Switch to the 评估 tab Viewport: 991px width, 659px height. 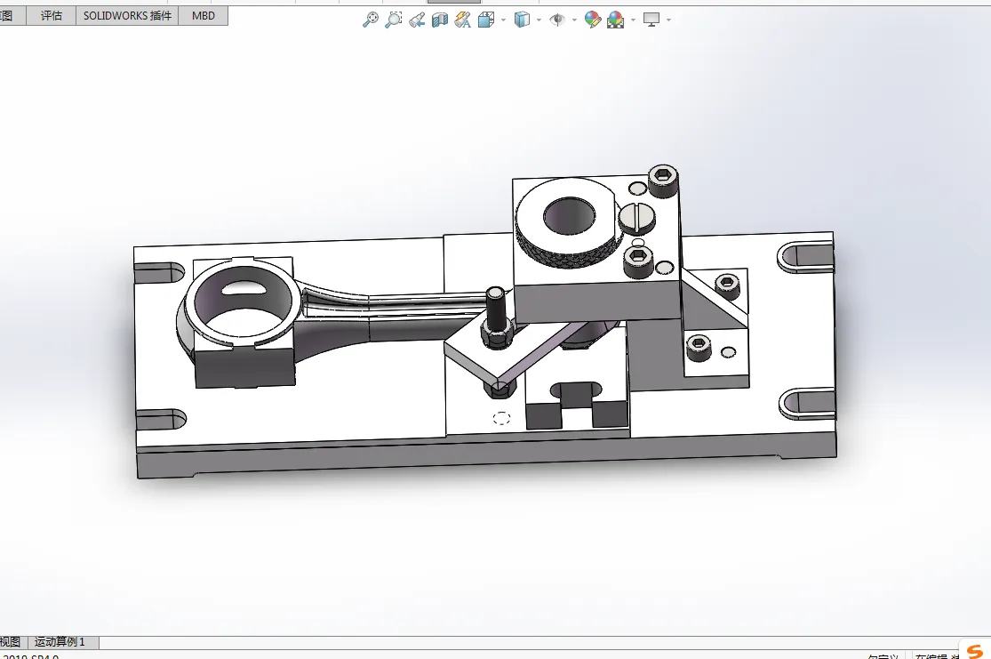[x=52, y=16]
